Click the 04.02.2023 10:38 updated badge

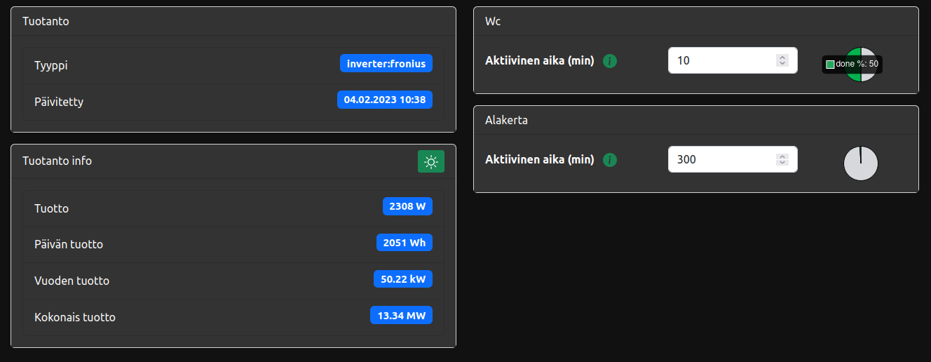[385, 100]
